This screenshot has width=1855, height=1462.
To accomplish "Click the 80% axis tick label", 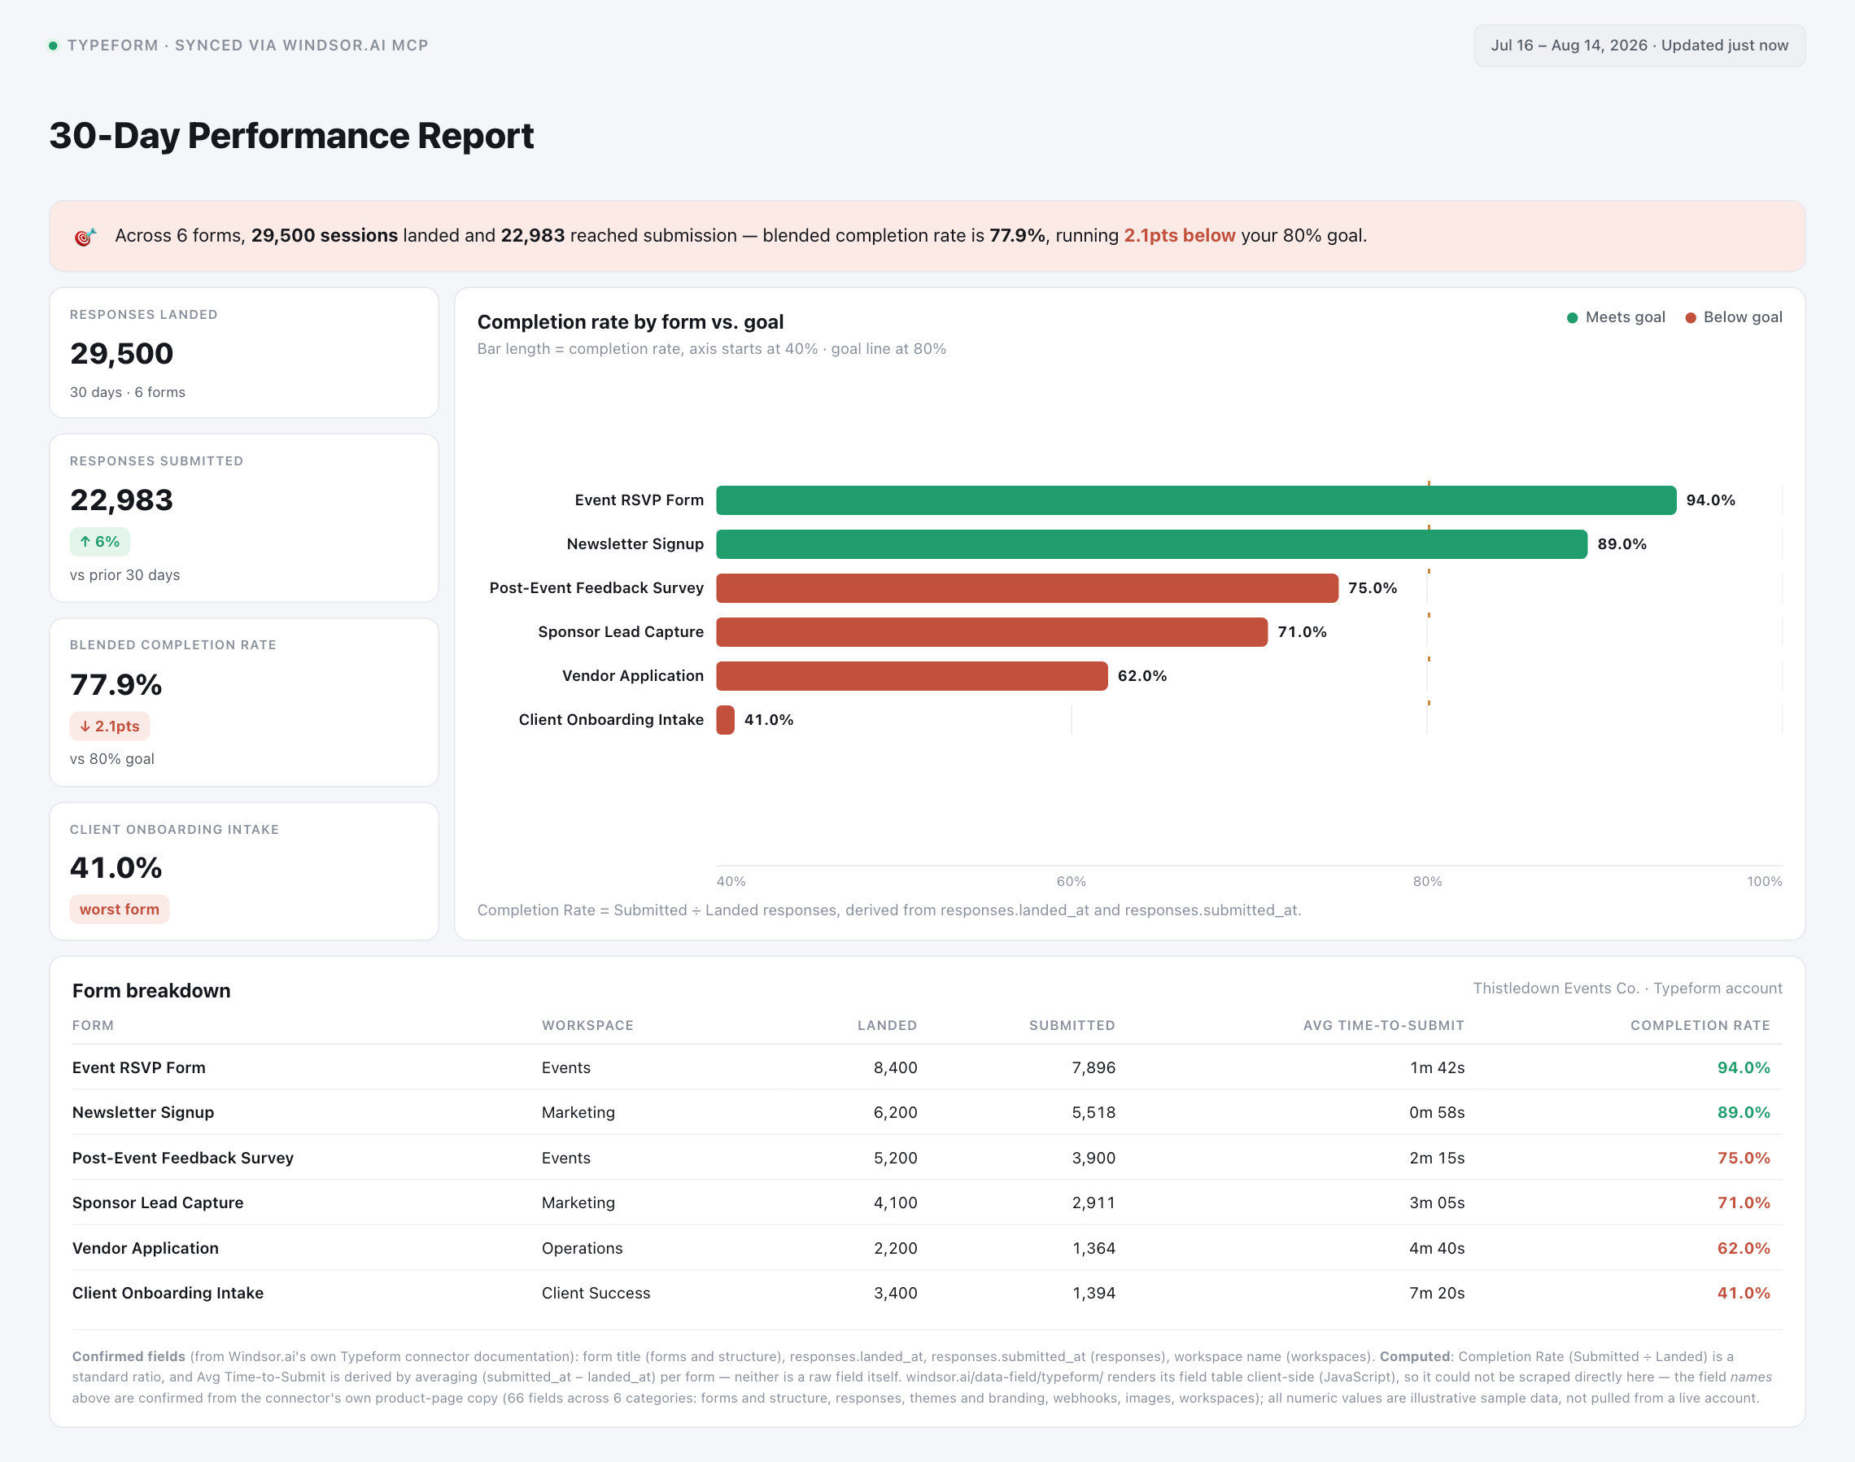I will pyautogui.click(x=1427, y=881).
